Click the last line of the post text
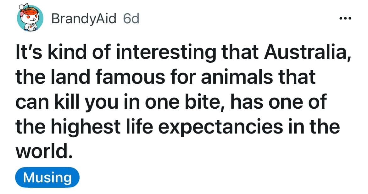368x194 pixels. (44, 151)
